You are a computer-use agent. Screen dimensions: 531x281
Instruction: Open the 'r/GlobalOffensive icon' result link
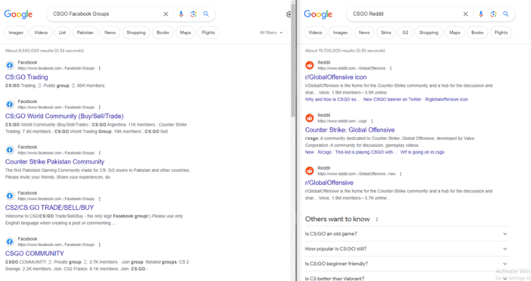[x=335, y=77]
